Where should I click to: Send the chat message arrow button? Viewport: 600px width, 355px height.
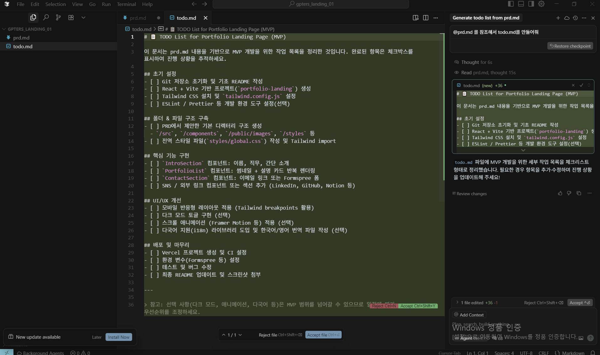pos(590,338)
